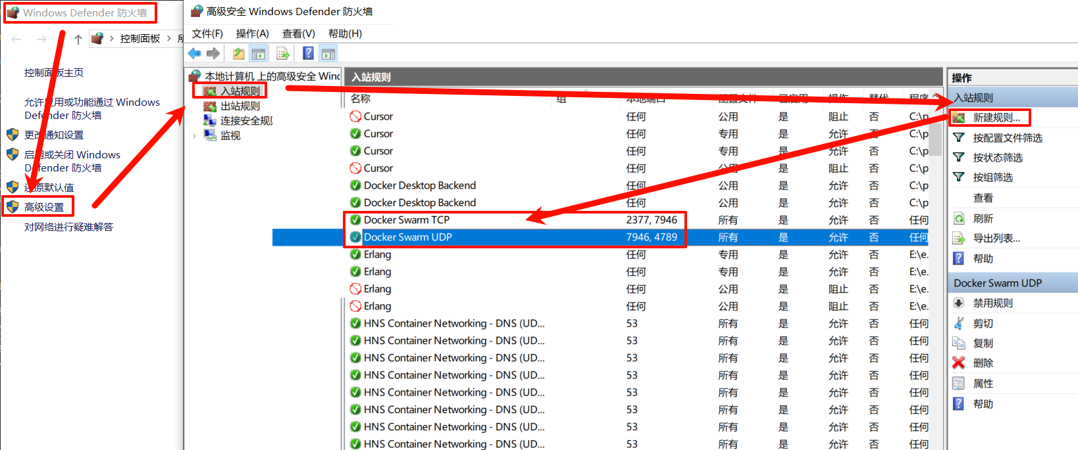The width and height of the screenshot is (1078, 450).
Task: Open 属性 properties for the selected rule
Action: click(983, 384)
